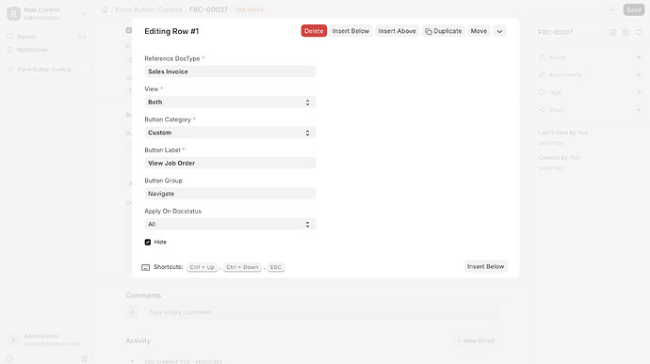Click the info icon at the bottom left
The image size is (650, 364).
tap(9, 359)
